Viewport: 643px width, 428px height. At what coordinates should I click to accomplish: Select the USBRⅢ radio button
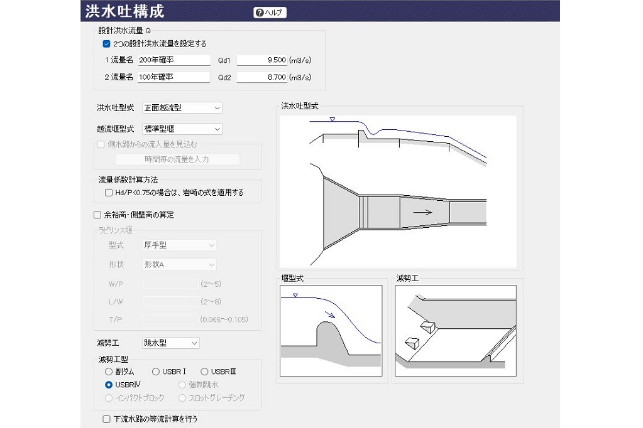point(204,372)
